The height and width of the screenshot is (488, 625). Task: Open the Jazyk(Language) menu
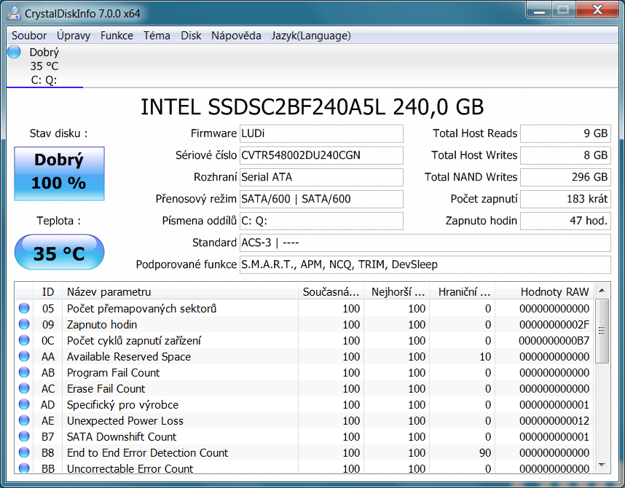(x=311, y=36)
